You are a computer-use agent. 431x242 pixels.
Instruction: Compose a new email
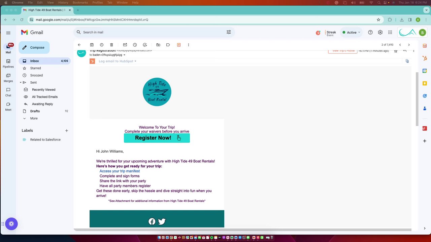(x=34, y=47)
